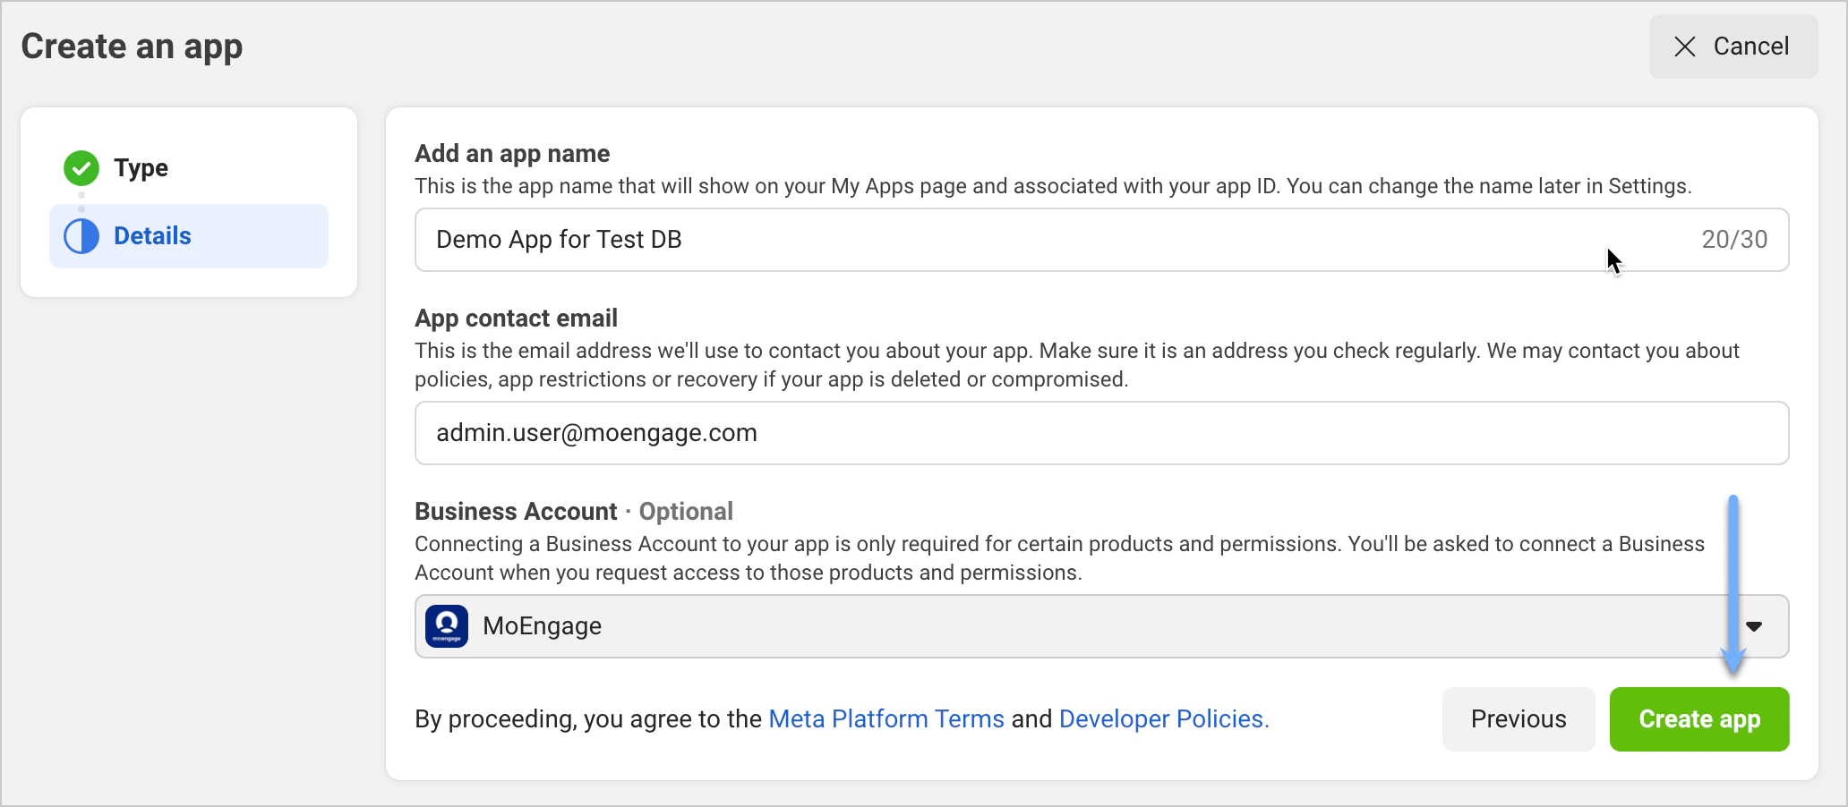
Task: Click the Create an app heading
Action: coord(132,46)
